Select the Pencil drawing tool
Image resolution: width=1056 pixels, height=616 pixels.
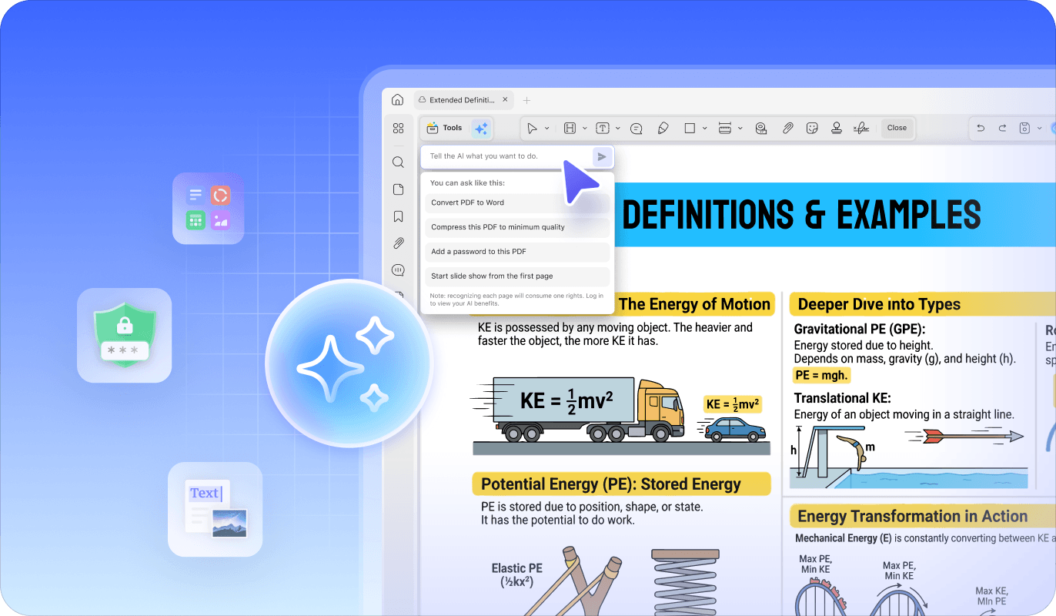[663, 129]
